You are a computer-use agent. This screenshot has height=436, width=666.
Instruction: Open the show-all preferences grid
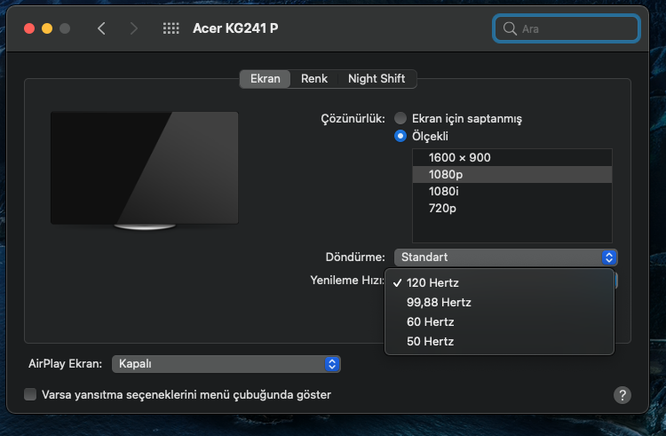[171, 28]
